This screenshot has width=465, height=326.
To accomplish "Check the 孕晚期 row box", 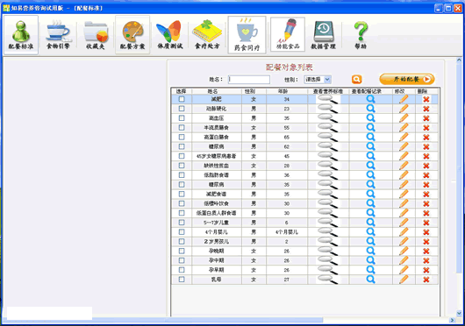I will click(x=182, y=251).
